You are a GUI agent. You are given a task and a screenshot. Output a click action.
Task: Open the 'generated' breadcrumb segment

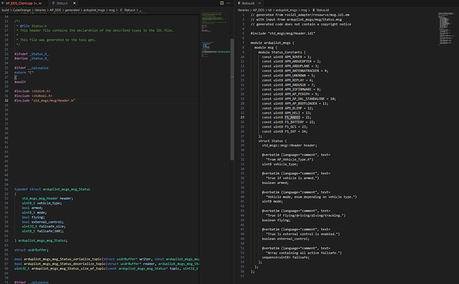click(x=72, y=10)
